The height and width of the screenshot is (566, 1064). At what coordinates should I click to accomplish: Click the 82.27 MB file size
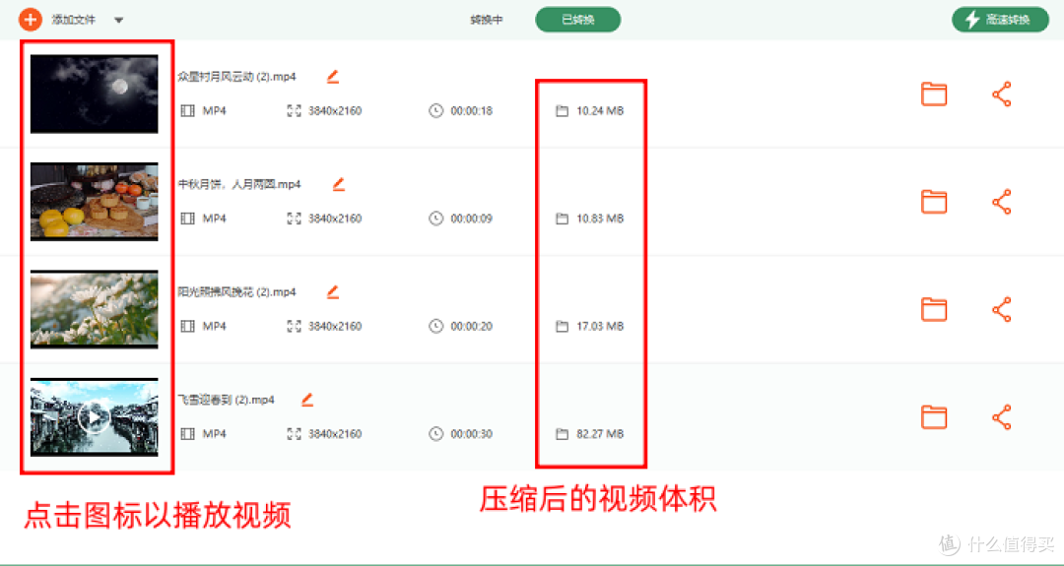600,434
